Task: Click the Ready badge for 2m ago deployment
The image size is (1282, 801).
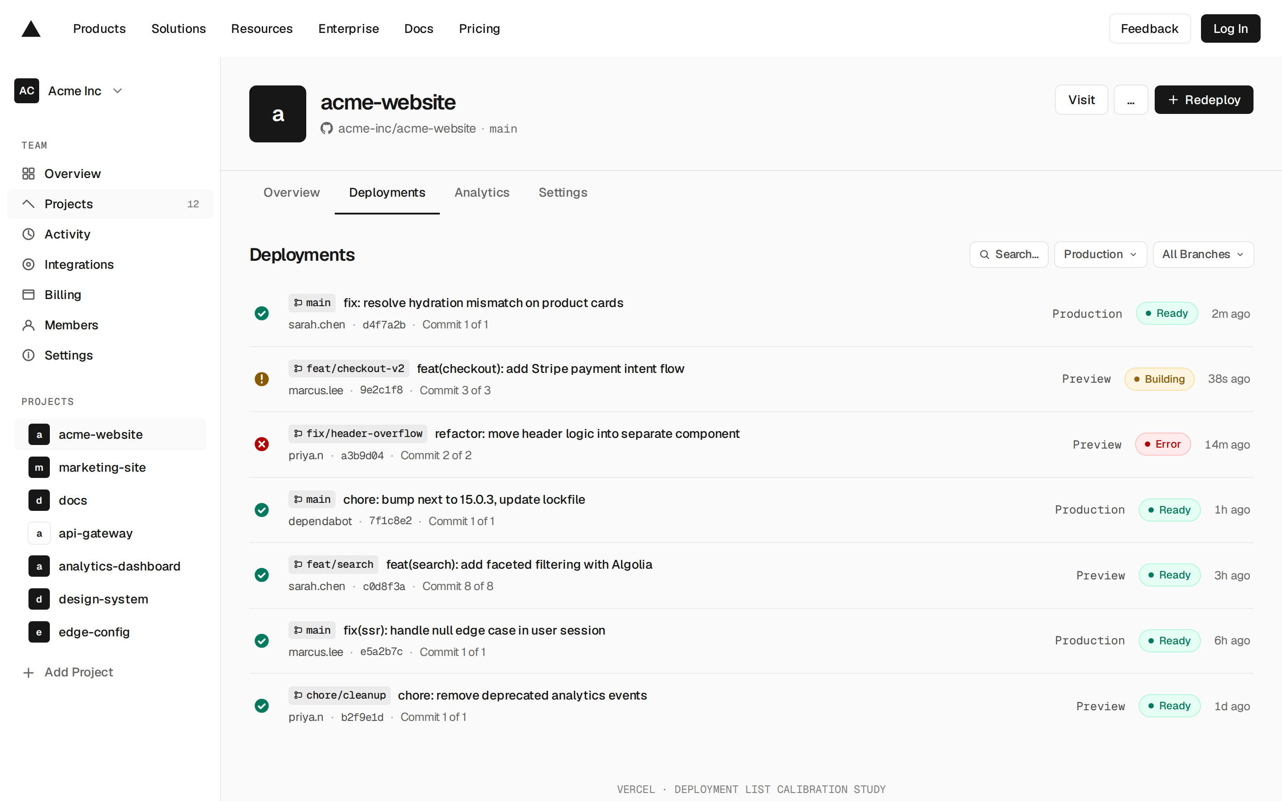Action: [1167, 313]
